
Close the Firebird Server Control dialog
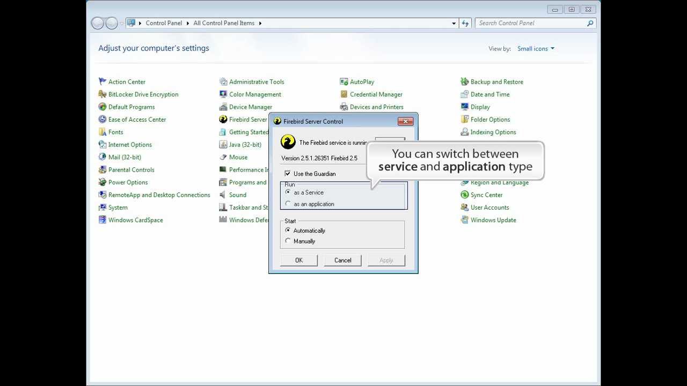click(405, 121)
